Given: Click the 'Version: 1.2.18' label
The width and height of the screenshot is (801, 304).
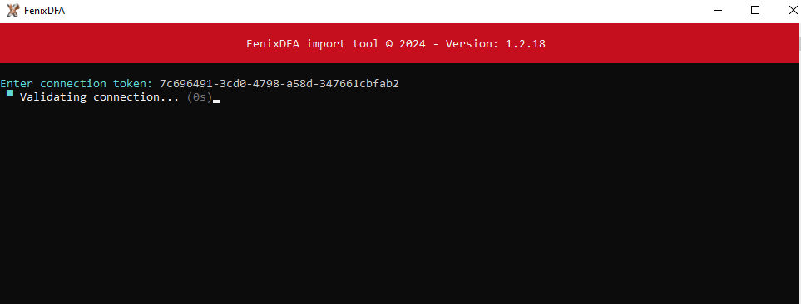Looking at the screenshot, I should point(496,44).
